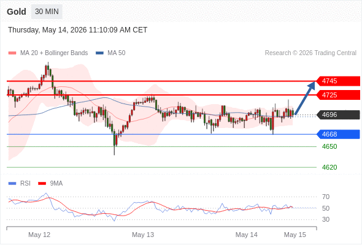The height and width of the screenshot is (245, 362).
Task: Click the date Thursday, May 14, 2026 timestamp
Action: 77,30
